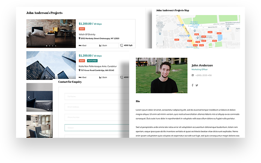Image resolution: width=261 pixels, height=163 pixels.
Task: Show previous photo with left arrow on blue sofa image
Action: pyautogui.click(x=29, y=97)
